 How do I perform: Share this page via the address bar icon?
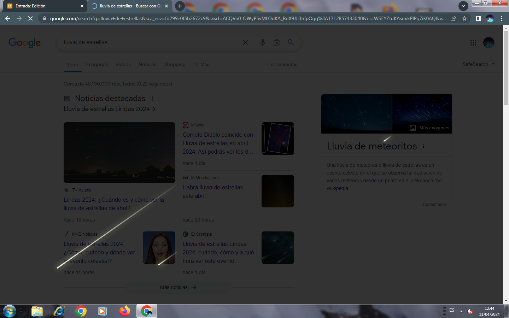coord(453,18)
